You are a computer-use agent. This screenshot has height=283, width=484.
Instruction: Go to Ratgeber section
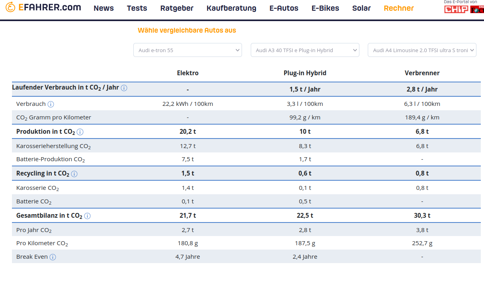tap(177, 8)
